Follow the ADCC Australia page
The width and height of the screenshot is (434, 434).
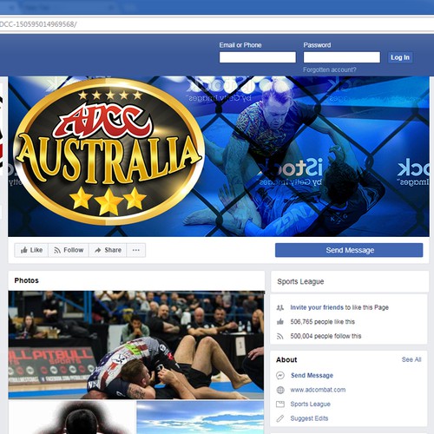[x=69, y=250]
